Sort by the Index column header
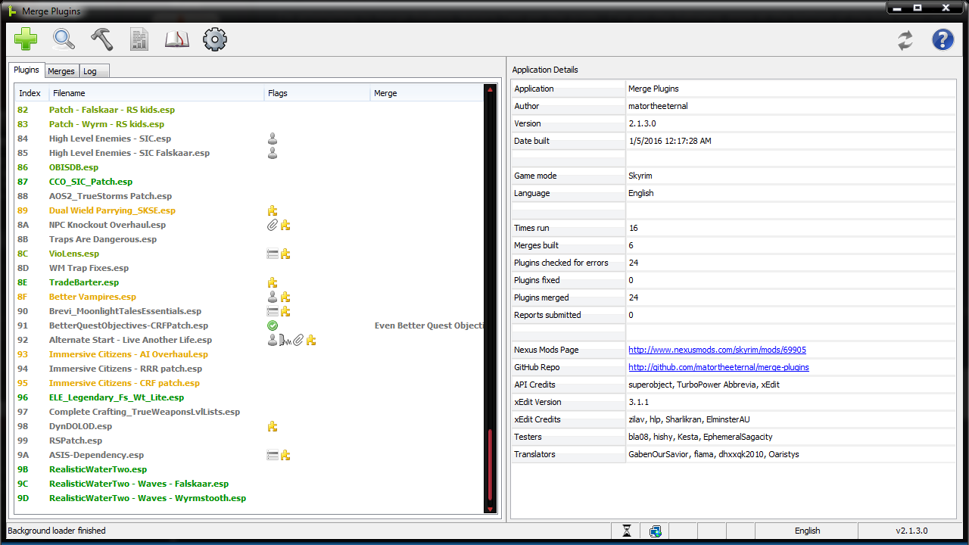Image resolution: width=969 pixels, height=545 pixels. click(32, 93)
